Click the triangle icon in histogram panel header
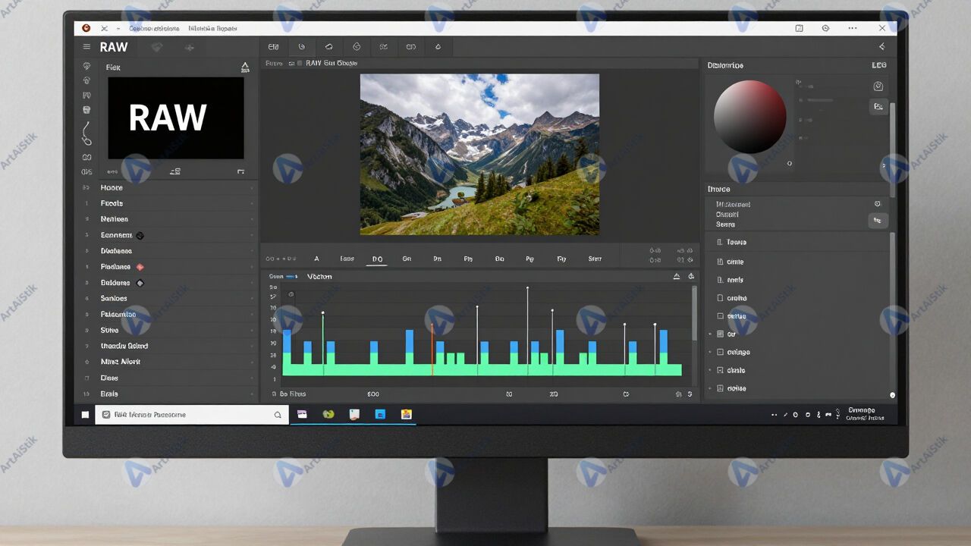The image size is (971, 546). (x=677, y=277)
